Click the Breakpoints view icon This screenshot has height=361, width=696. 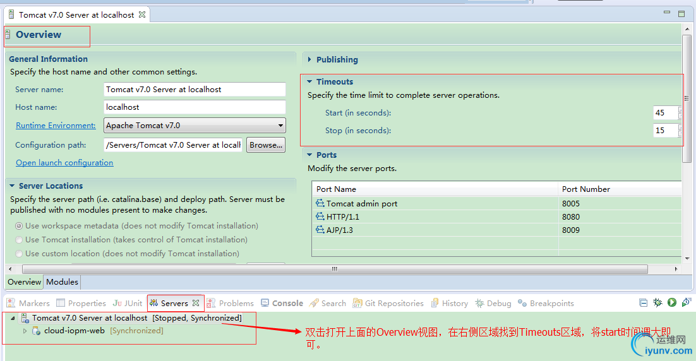coord(522,303)
